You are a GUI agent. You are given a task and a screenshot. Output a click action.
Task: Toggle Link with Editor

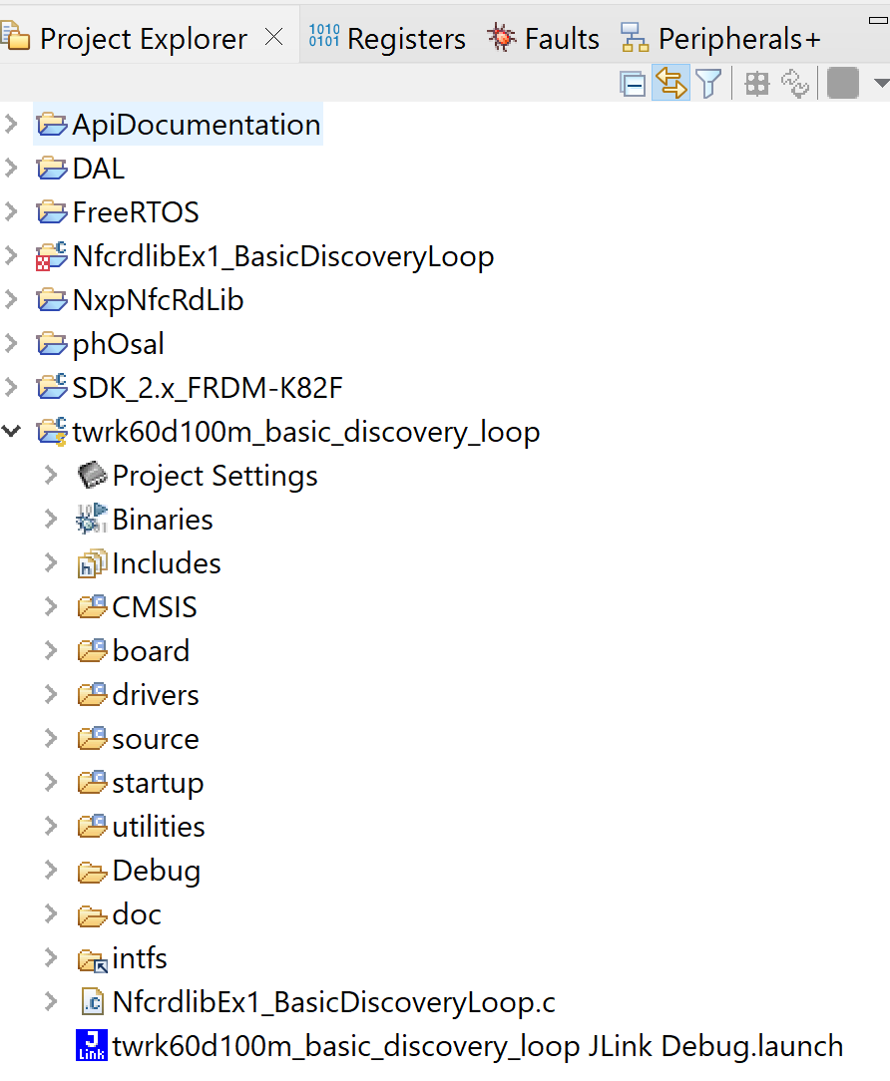(x=670, y=83)
